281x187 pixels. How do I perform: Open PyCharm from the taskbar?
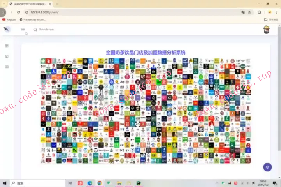(139, 183)
